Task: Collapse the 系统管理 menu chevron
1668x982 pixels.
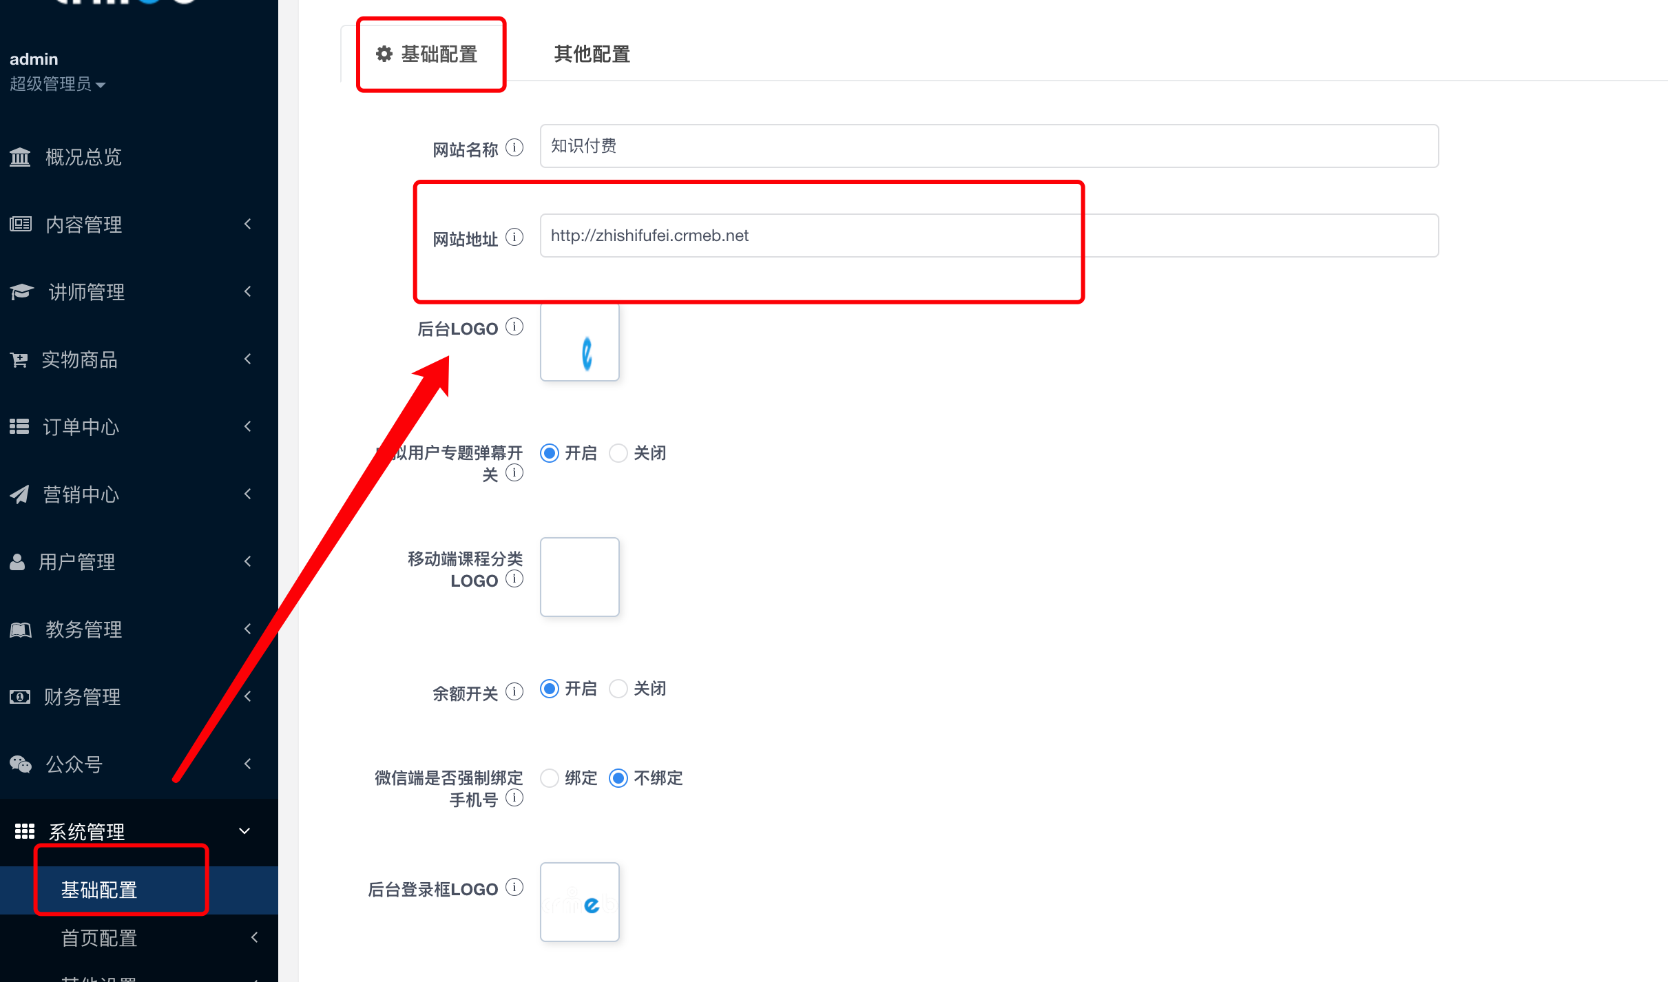Action: (x=244, y=831)
